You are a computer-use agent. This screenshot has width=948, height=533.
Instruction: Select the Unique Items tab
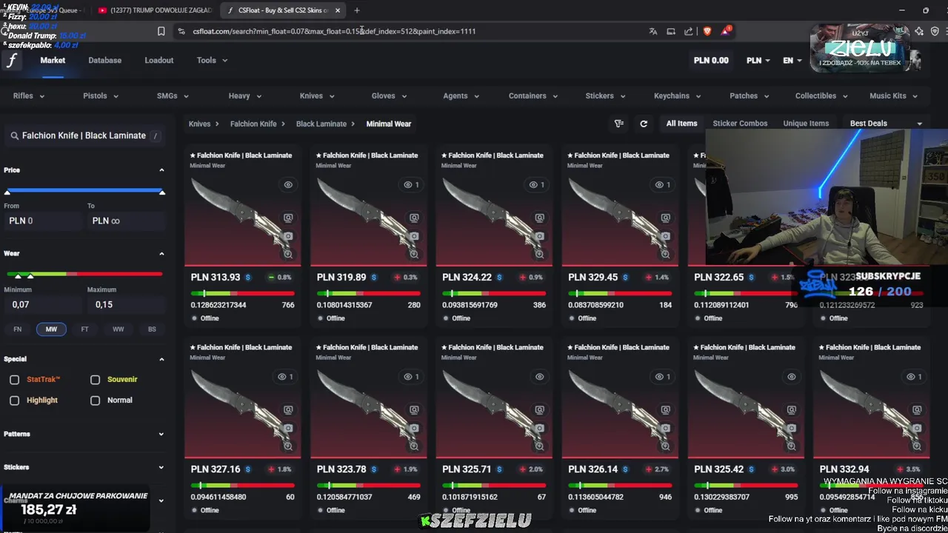coord(806,124)
